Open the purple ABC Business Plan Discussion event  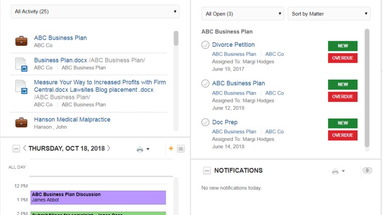pos(98,197)
